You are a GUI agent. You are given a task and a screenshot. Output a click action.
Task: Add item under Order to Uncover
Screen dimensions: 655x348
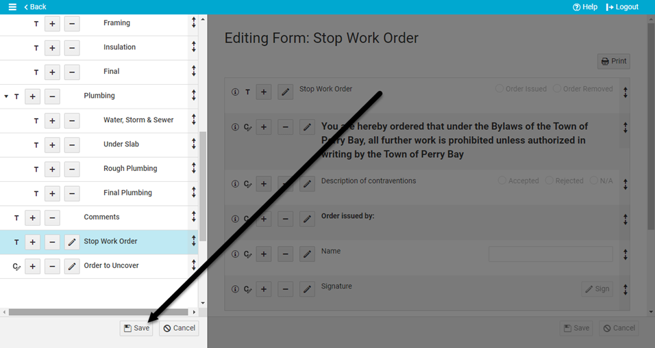click(x=33, y=266)
